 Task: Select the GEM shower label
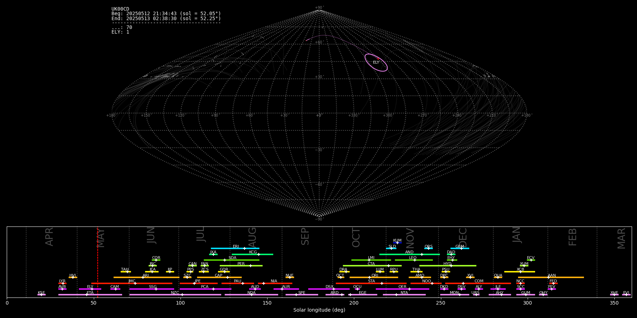tap(460, 247)
